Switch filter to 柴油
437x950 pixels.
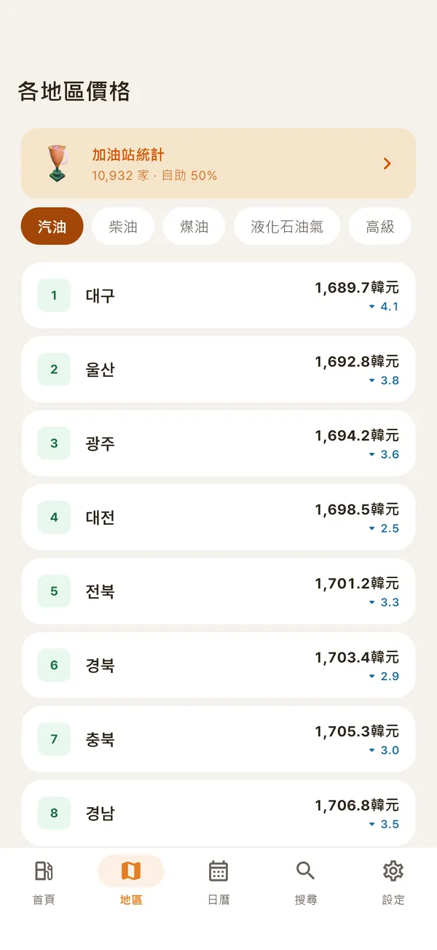pyautogui.click(x=123, y=227)
